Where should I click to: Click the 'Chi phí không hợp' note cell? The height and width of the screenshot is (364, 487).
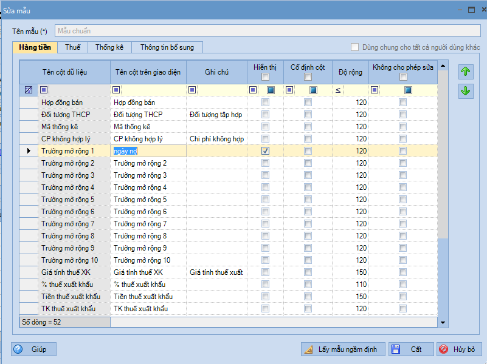pos(217,139)
